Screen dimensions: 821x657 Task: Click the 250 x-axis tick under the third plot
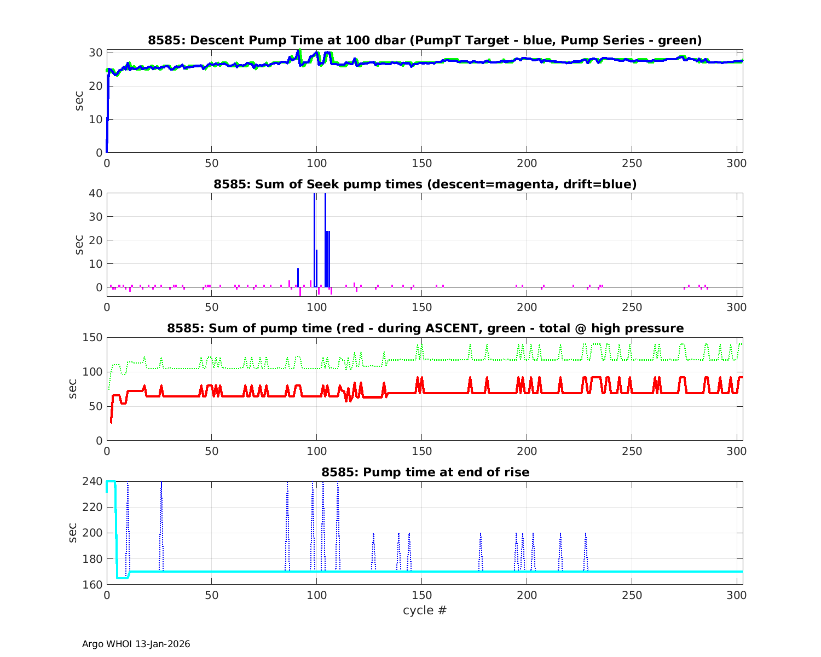(x=632, y=452)
